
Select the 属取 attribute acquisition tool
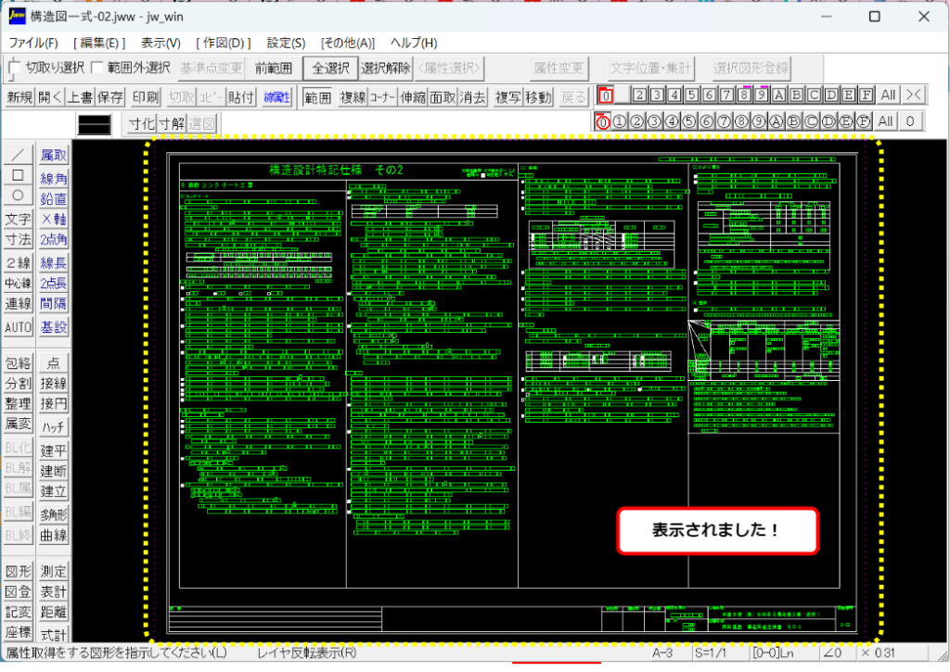coord(54,154)
